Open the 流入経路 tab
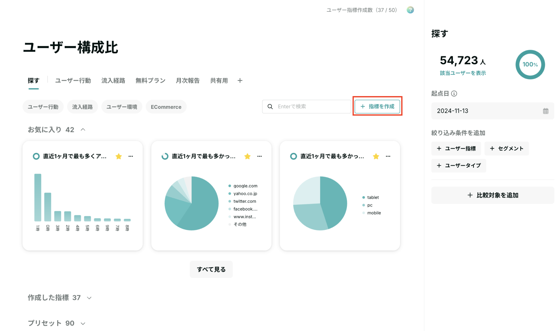This screenshot has height=331, width=560. click(113, 81)
